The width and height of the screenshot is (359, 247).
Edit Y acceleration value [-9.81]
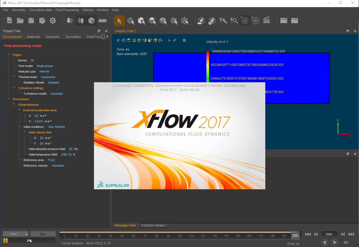pyautogui.click(x=39, y=121)
